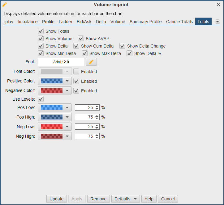Click the Neg Low percentage input field
Image resolution: width=224 pixels, height=205 pixels.
[84, 127]
